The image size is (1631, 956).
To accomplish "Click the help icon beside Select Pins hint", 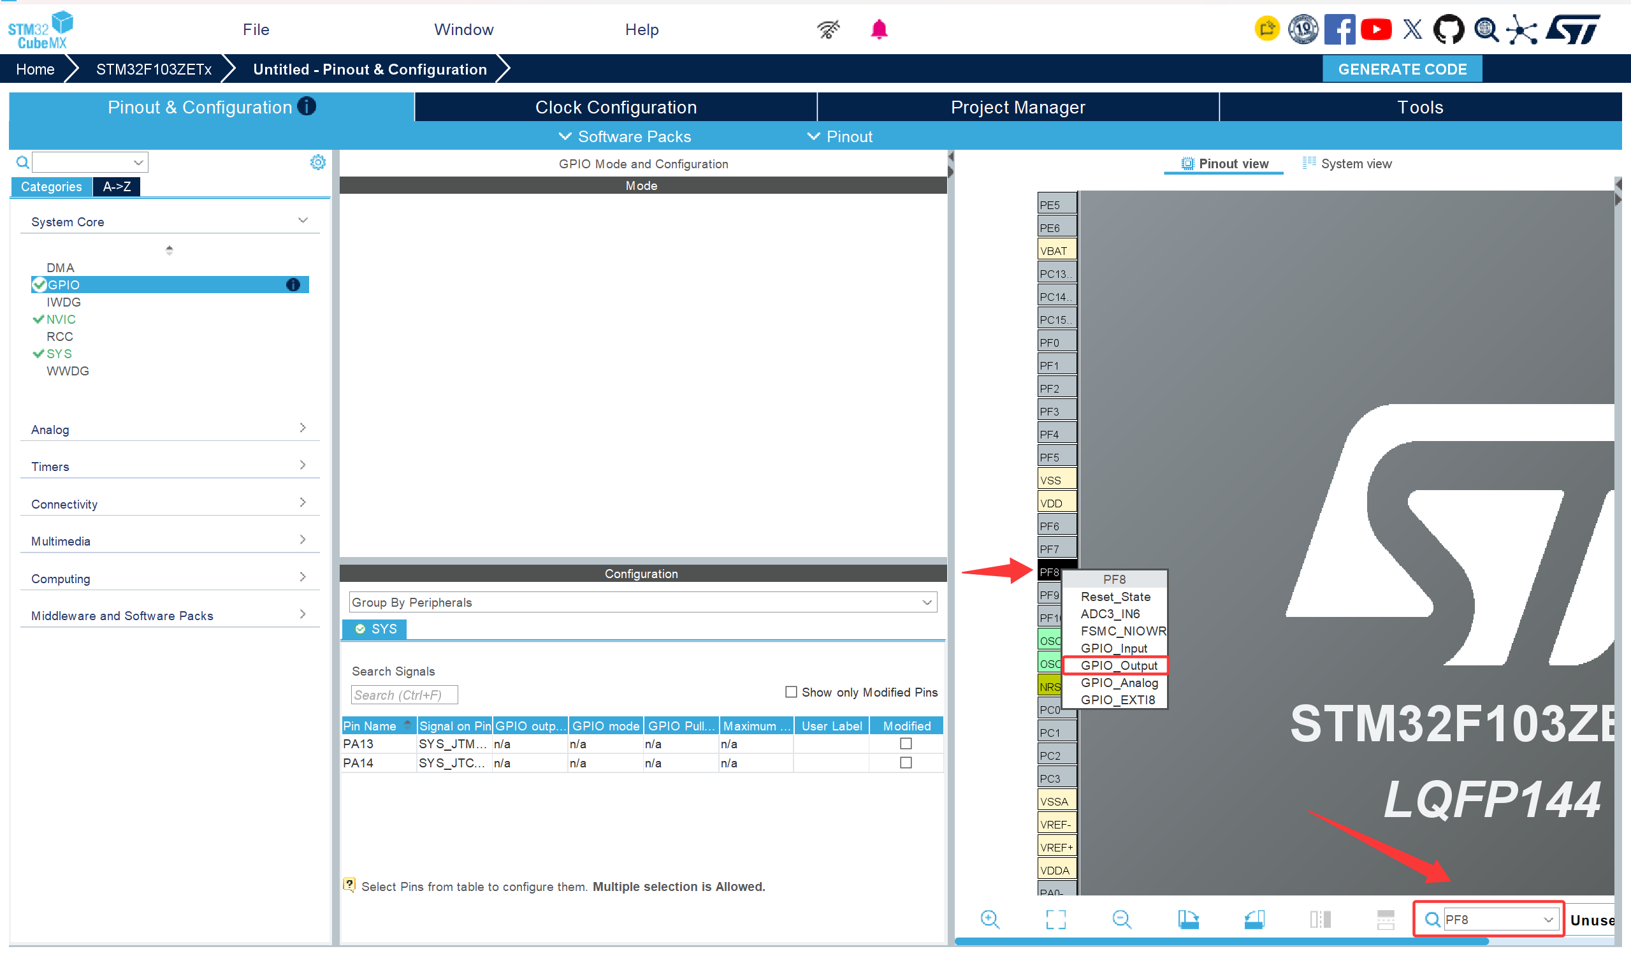I will [x=349, y=885].
